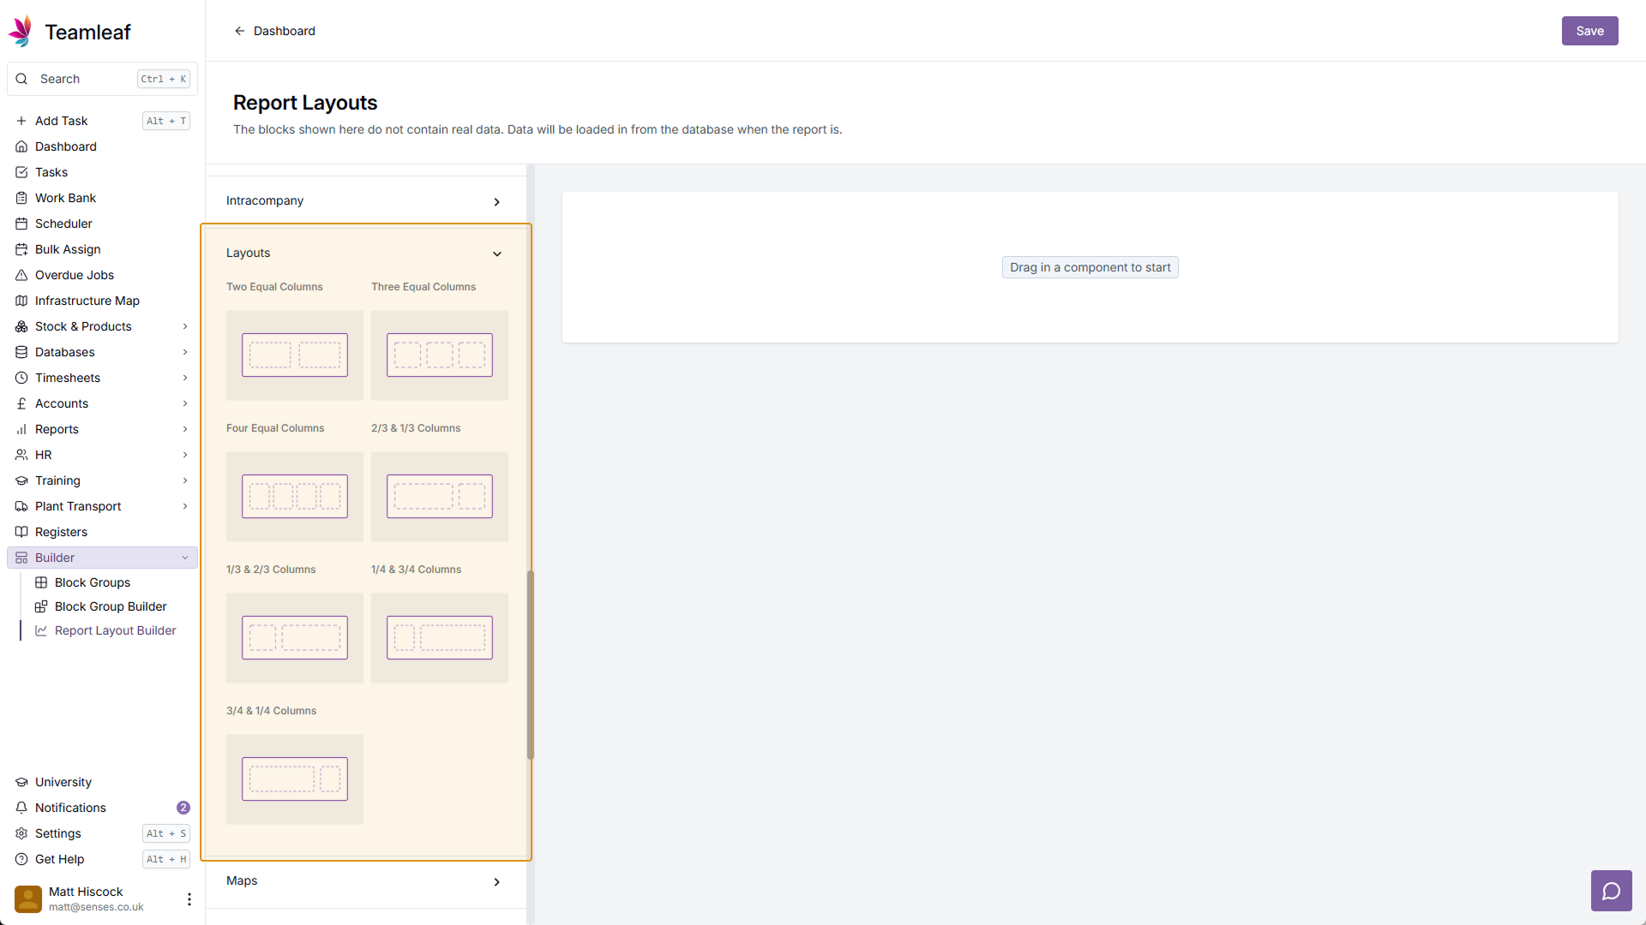Click the Save button
The height and width of the screenshot is (925, 1646).
pyautogui.click(x=1589, y=31)
